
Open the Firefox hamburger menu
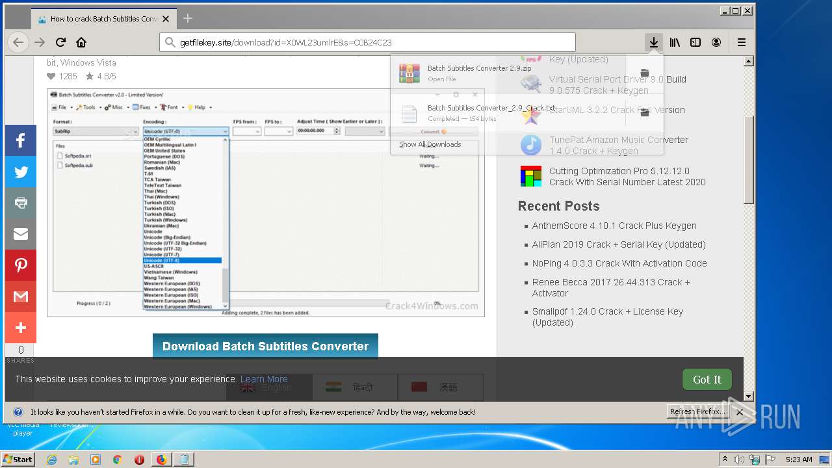coord(742,42)
